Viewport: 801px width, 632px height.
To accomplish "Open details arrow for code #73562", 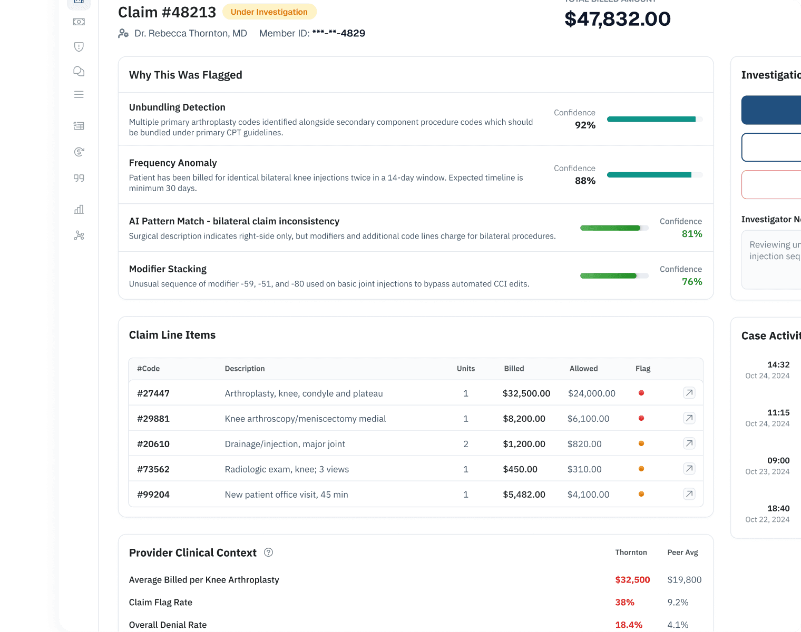I will coord(689,469).
